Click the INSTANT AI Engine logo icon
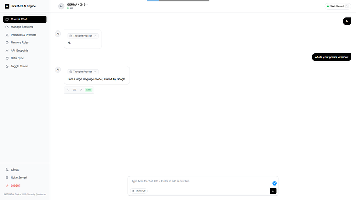Viewport: 356px width, 200px height. (7, 6)
